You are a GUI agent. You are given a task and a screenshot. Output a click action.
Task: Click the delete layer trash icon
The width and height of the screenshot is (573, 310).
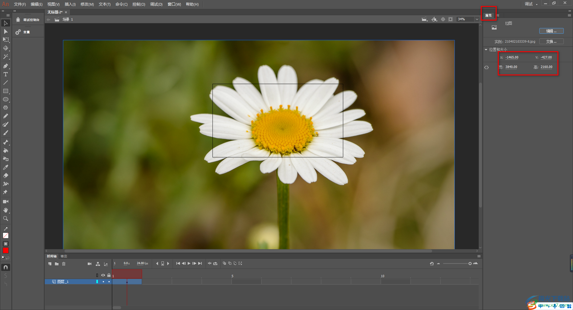pyautogui.click(x=64, y=264)
